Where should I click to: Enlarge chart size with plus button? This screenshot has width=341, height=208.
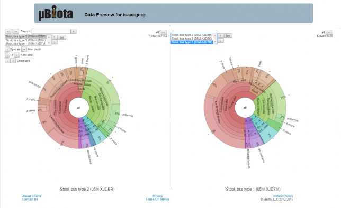[13, 61]
